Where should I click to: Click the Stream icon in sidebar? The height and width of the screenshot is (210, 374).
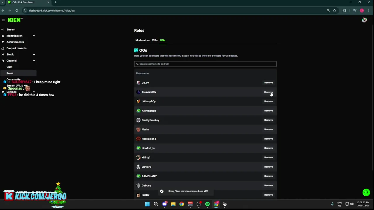(3, 29)
